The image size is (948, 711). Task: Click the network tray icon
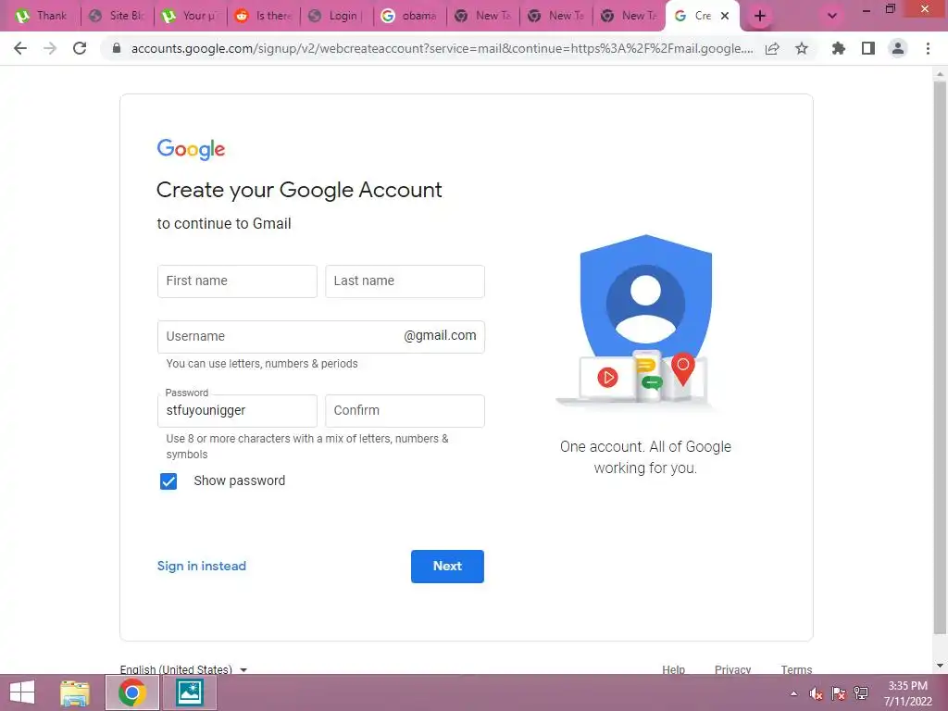860,693
